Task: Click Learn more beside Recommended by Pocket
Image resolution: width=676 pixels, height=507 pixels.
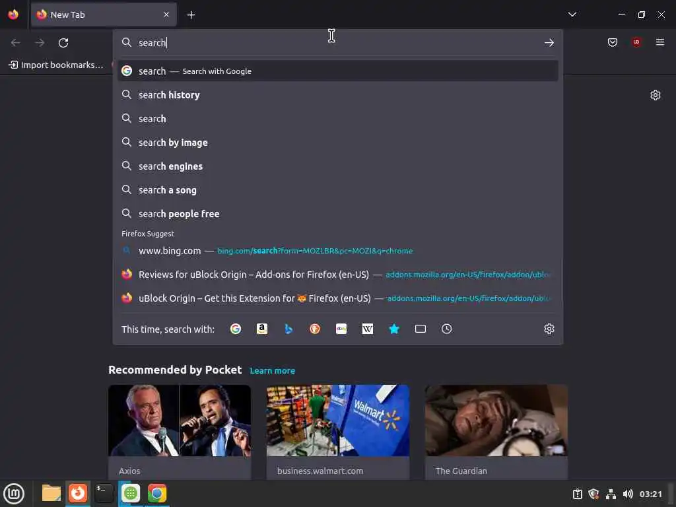Action: 273,371
